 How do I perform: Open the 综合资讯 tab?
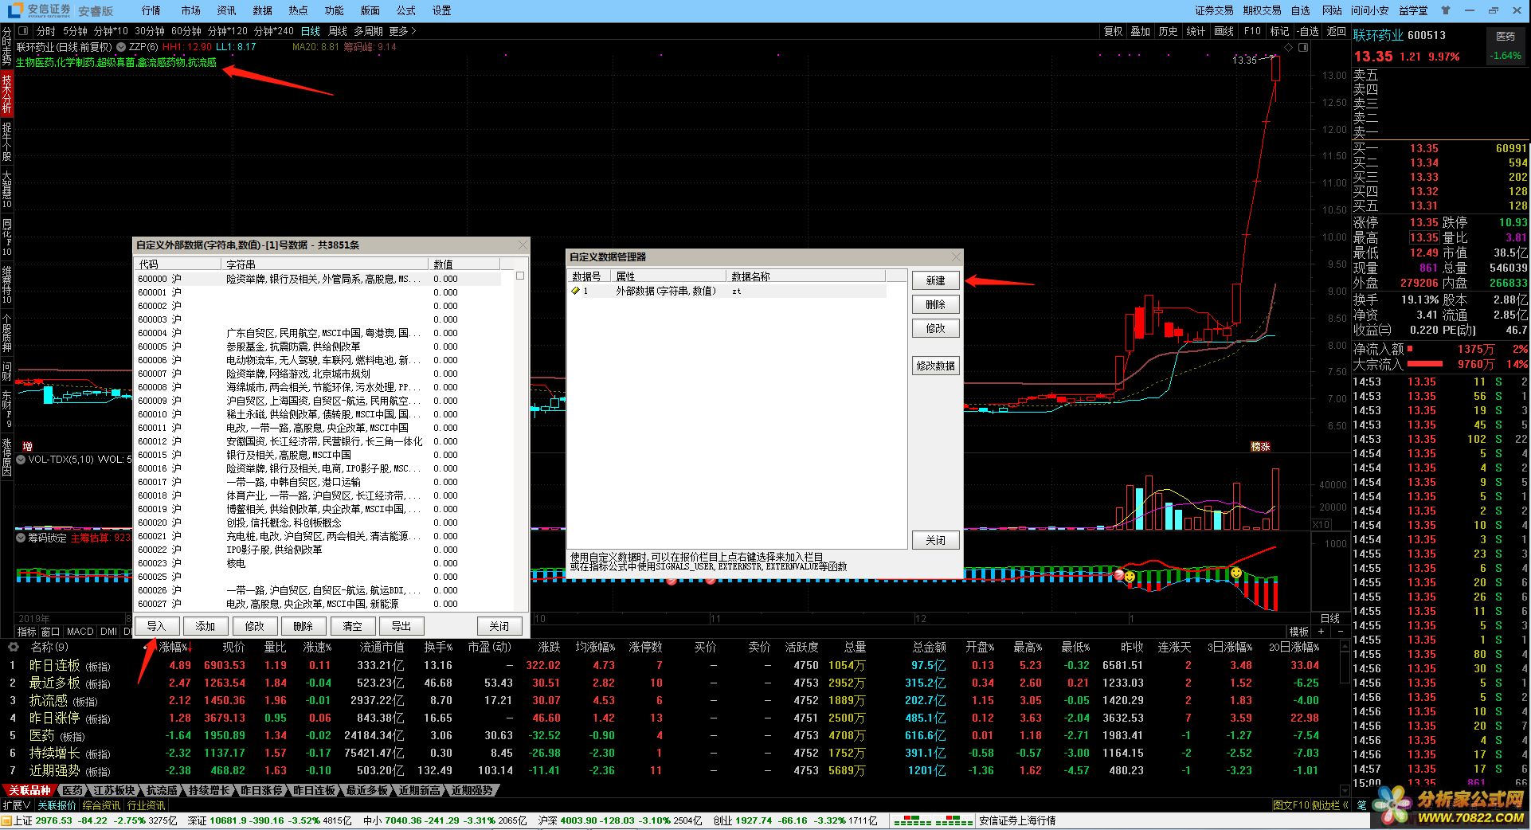(102, 805)
